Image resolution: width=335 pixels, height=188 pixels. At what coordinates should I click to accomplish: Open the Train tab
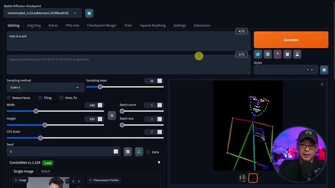click(x=128, y=26)
